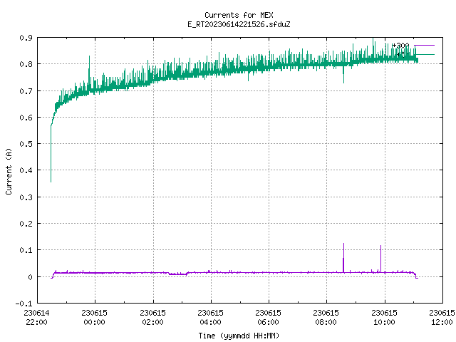The height and width of the screenshot is (342, 456).
Task: Click the 'Current (A)' y-axis label
Action: [9, 172]
